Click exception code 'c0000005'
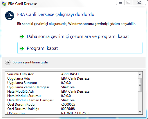Viewport: 148px width, 119px height. 68,105
